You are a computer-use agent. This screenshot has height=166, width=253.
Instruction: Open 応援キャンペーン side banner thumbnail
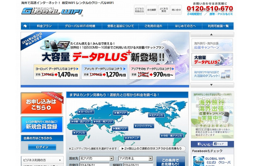212,45
